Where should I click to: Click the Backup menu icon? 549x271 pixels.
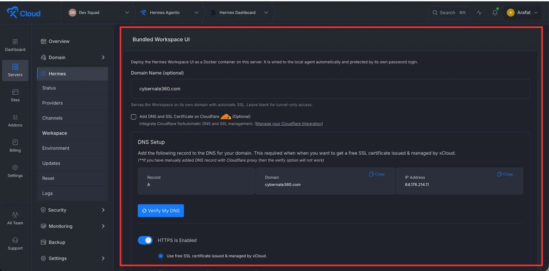pos(43,242)
